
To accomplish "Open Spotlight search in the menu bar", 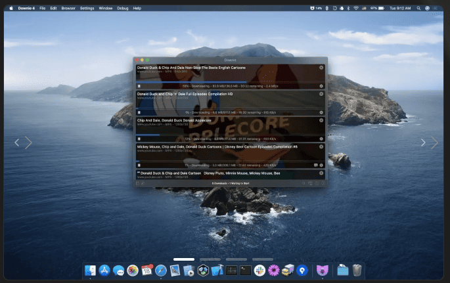I will (x=418, y=9).
